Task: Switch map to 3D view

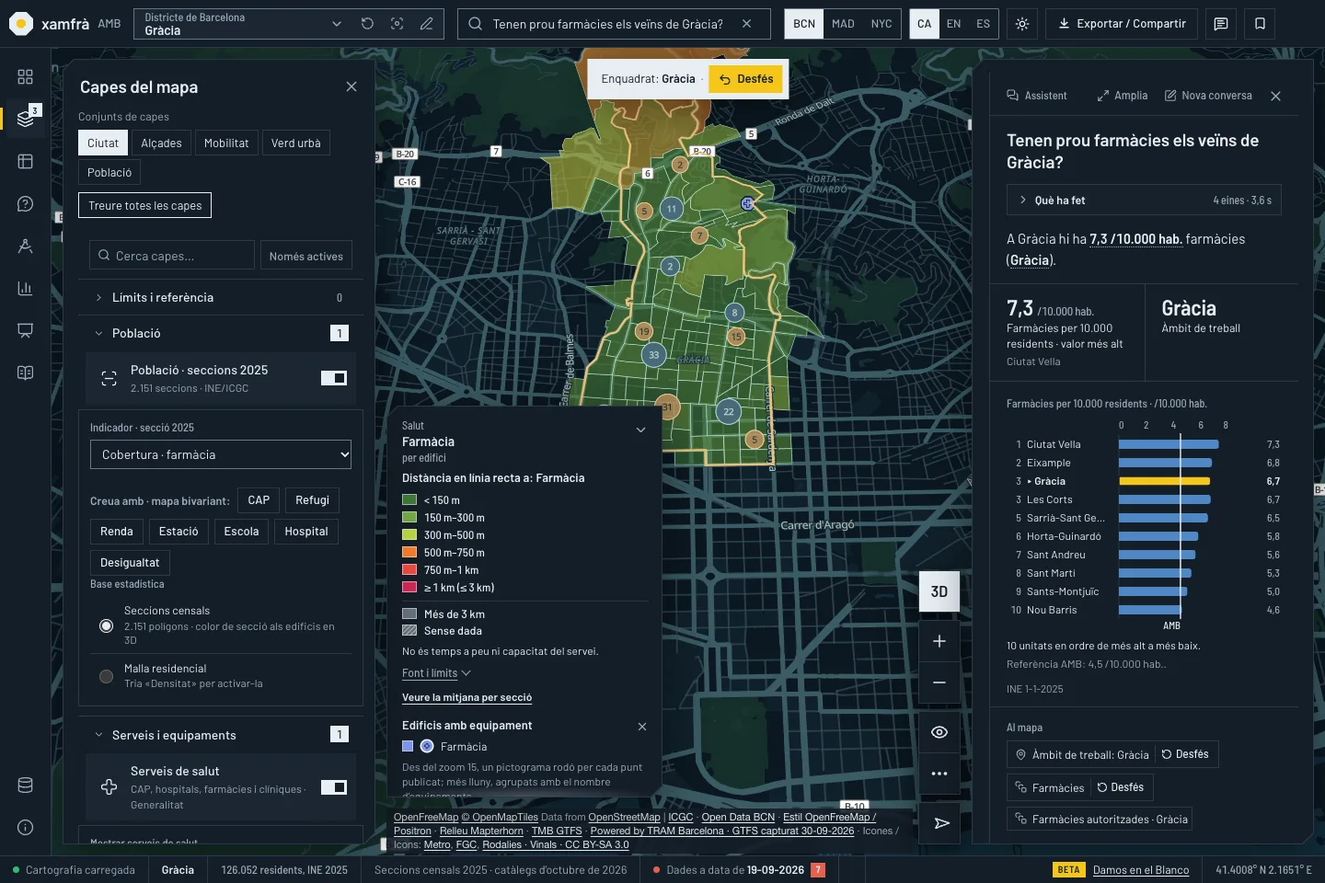Action: pos(939,591)
